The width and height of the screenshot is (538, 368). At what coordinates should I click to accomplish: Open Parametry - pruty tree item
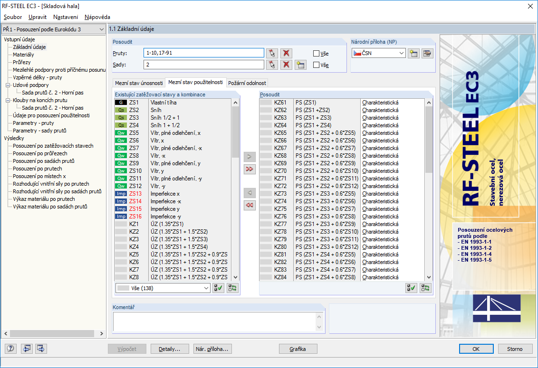(33, 123)
